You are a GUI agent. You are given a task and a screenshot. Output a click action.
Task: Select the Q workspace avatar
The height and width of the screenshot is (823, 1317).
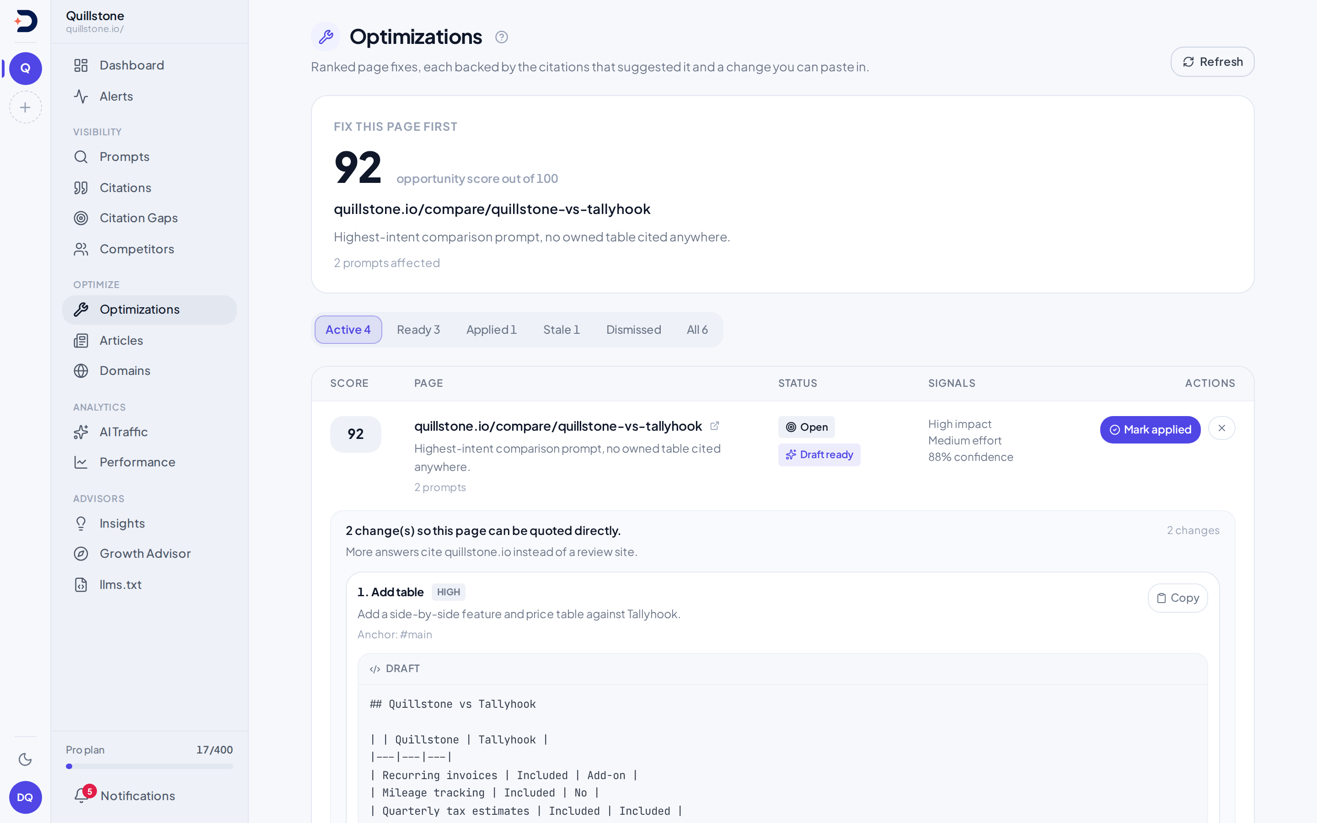pyautogui.click(x=26, y=69)
